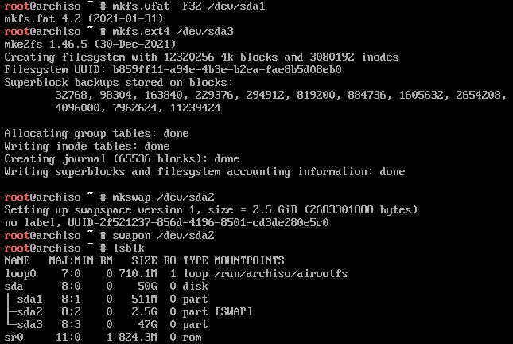Select the sda1 partition entry

[x=29, y=299]
